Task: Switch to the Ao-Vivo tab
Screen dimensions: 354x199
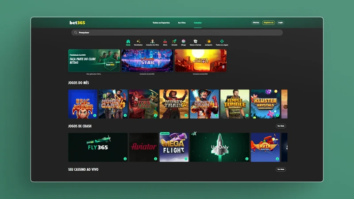Action: (182, 23)
